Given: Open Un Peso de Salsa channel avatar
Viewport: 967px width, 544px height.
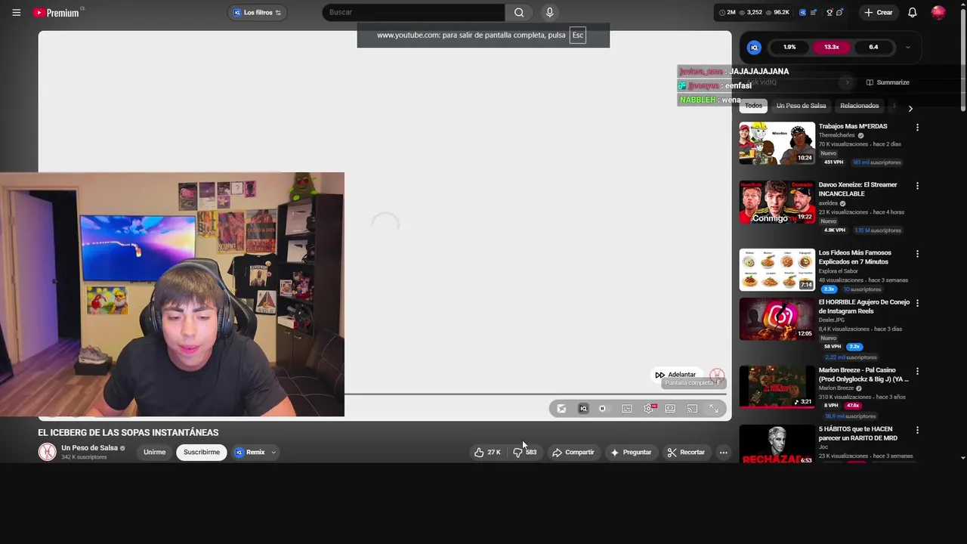Looking at the screenshot, I should tap(48, 452).
